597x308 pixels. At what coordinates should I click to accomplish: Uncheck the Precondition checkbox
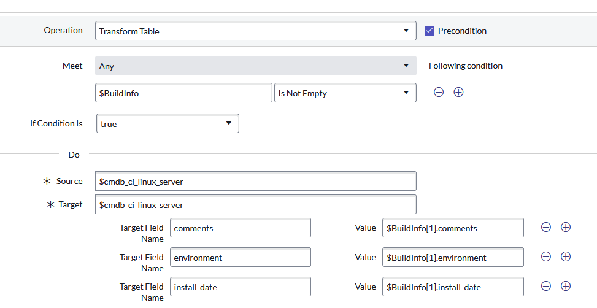429,31
